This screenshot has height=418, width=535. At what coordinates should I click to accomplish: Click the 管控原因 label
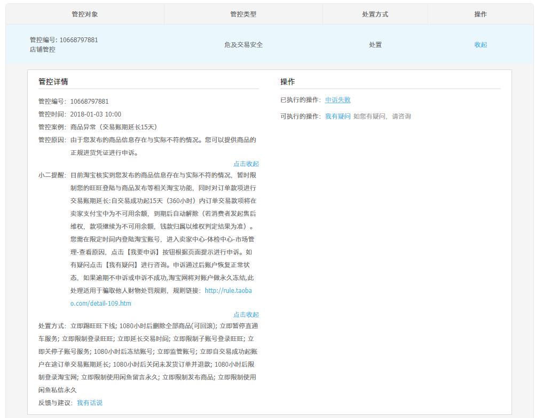coord(52,140)
